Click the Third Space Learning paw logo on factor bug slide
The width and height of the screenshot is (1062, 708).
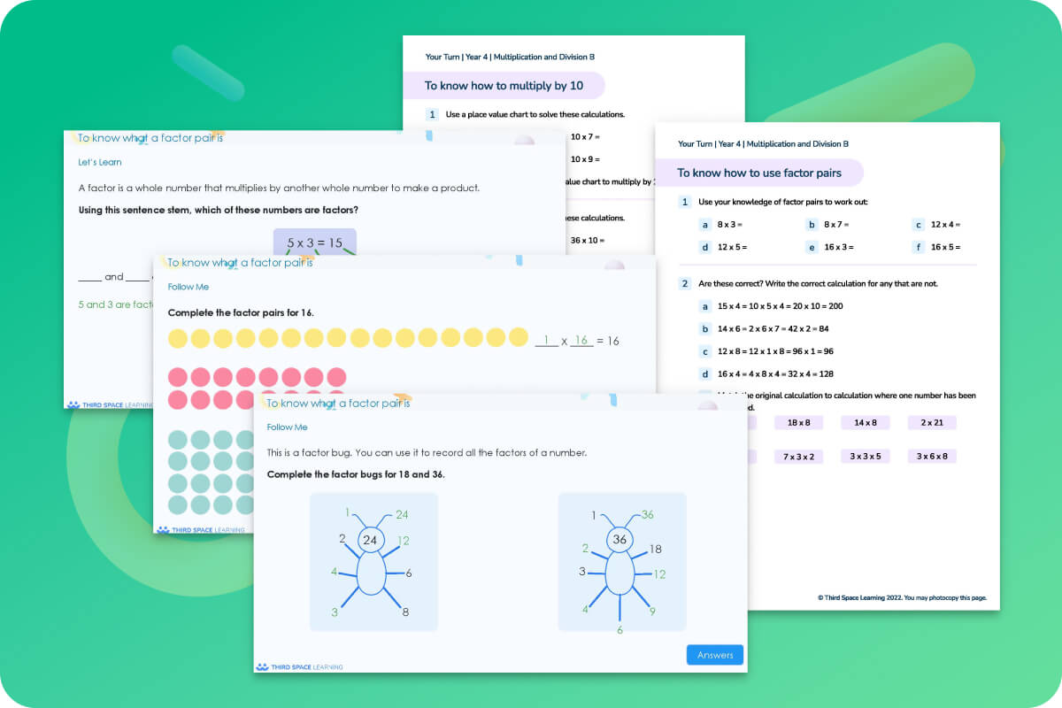click(x=264, y=666)
